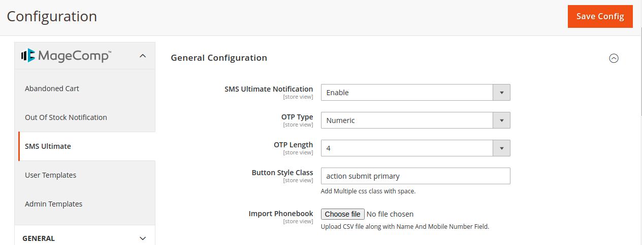Focus the Button Style Class input field
642x245 pixels.
[415, 176]
